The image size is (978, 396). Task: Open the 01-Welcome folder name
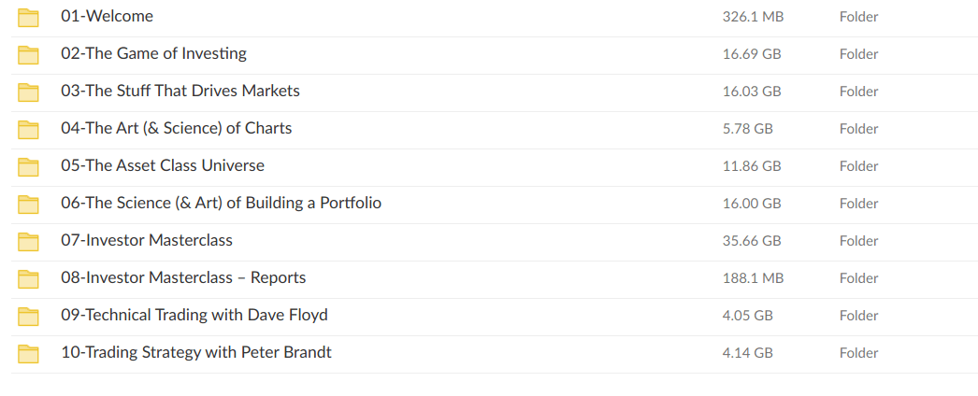coord(107,16)
